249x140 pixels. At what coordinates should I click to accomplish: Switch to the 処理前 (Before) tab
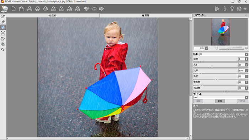pos(53,15)
